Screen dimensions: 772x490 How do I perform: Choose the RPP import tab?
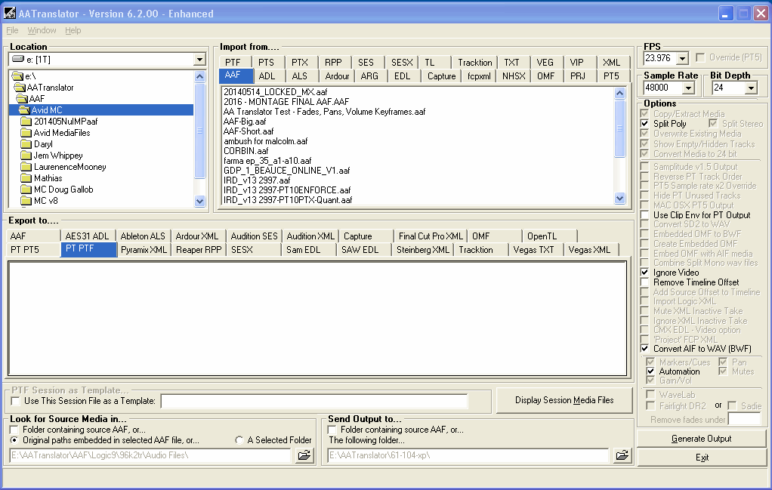[x=333, y=63]
